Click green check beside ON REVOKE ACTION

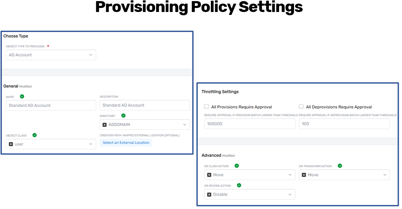239,185
